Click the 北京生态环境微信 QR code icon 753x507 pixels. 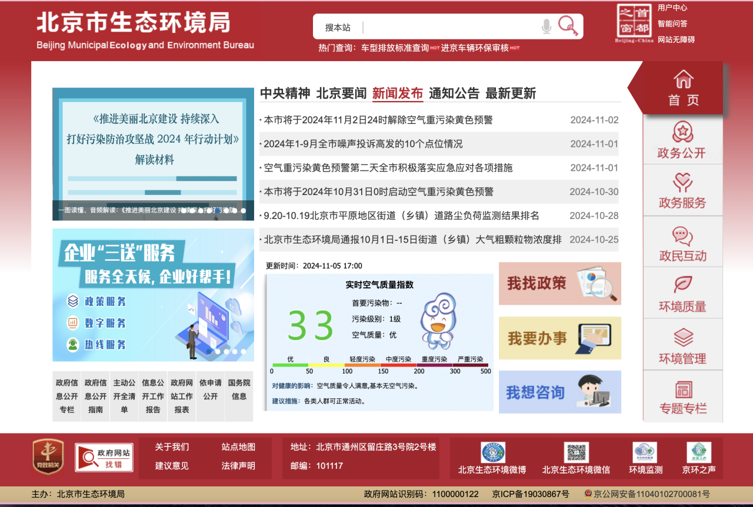576,452
